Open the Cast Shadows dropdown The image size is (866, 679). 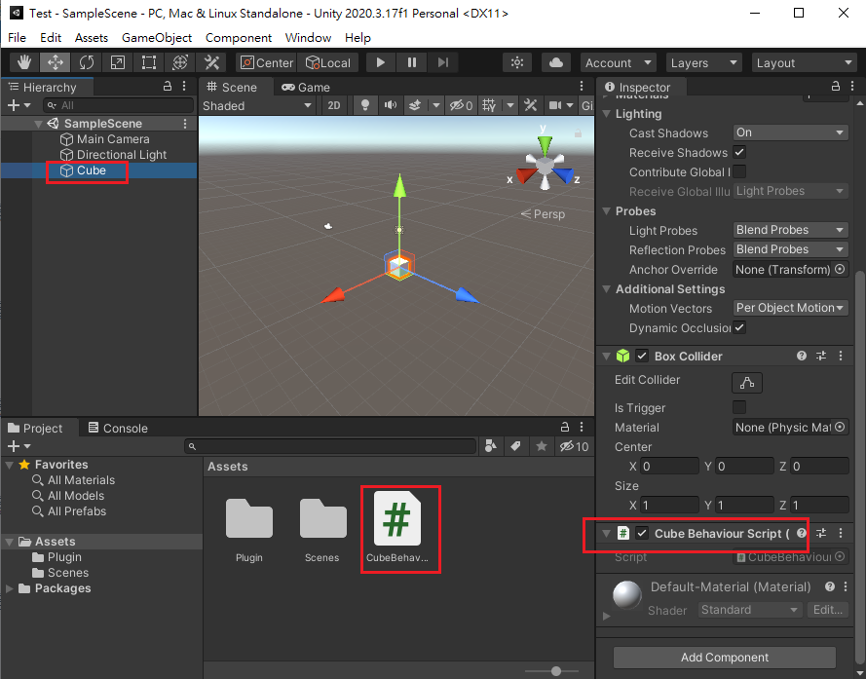tap(790, 132)
